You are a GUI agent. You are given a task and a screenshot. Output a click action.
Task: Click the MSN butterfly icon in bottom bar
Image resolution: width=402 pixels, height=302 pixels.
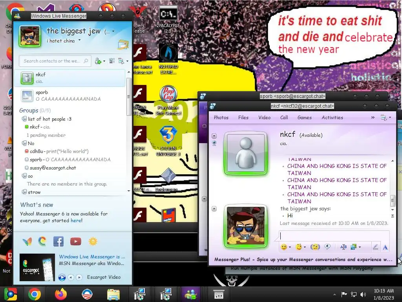pyautogui.click(x=27, y=241)
